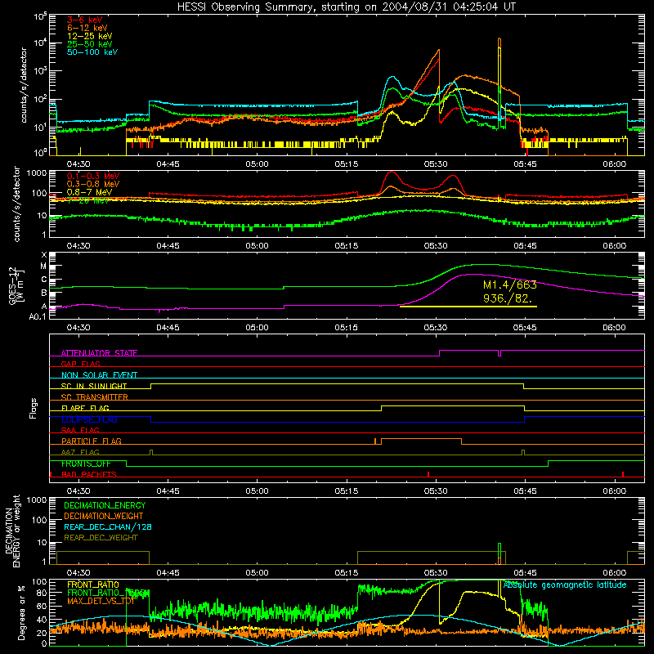
Task: Select the GAP_FLAG label
Action: coord(80,364)
